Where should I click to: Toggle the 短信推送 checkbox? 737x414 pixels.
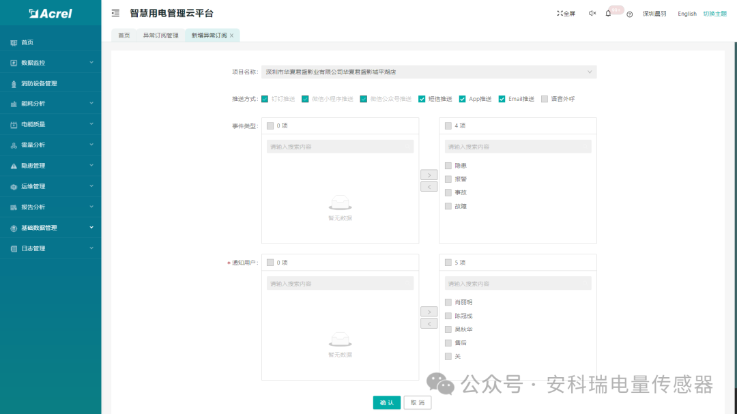pyautogui.click(x=422, y=99)
